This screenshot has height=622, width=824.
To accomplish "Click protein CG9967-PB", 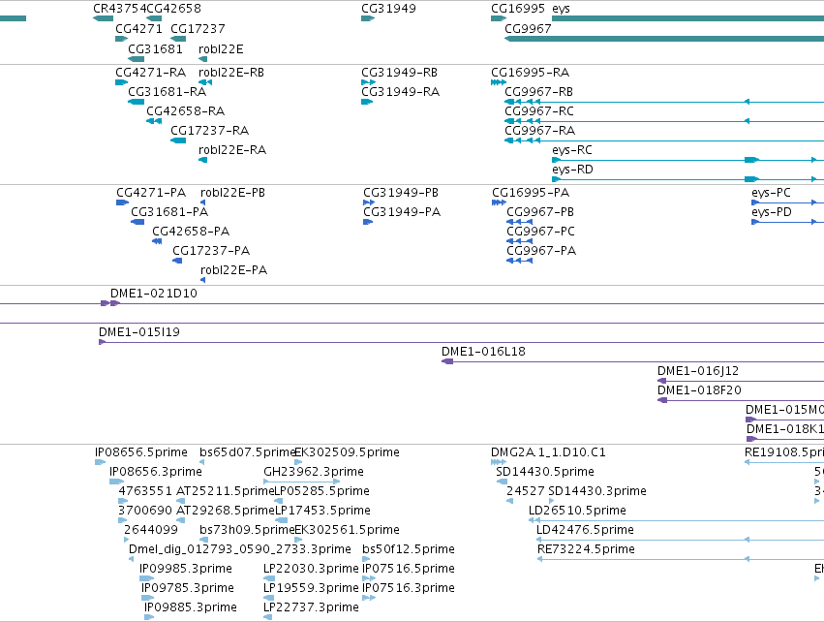I will (x=539, y=212).
